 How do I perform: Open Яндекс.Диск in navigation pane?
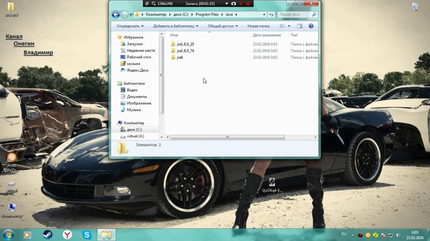pos(137,70)
